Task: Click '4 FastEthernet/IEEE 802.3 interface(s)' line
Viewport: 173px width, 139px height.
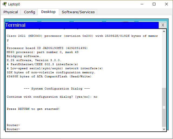Action: [42, 64]
